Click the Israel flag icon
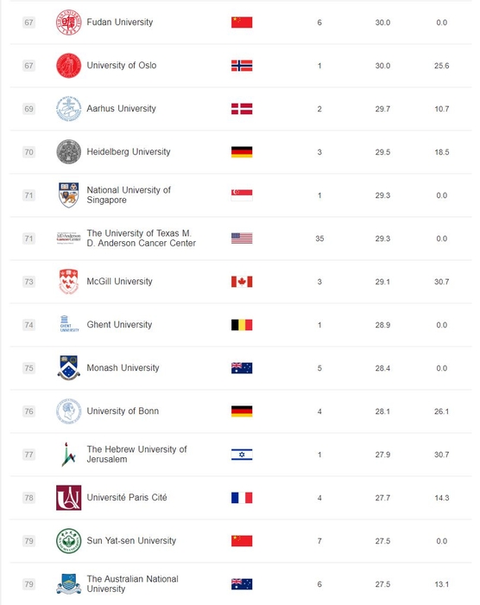This screenshot has width=480, height=605. pyautogui.click(x=242, y=455)
